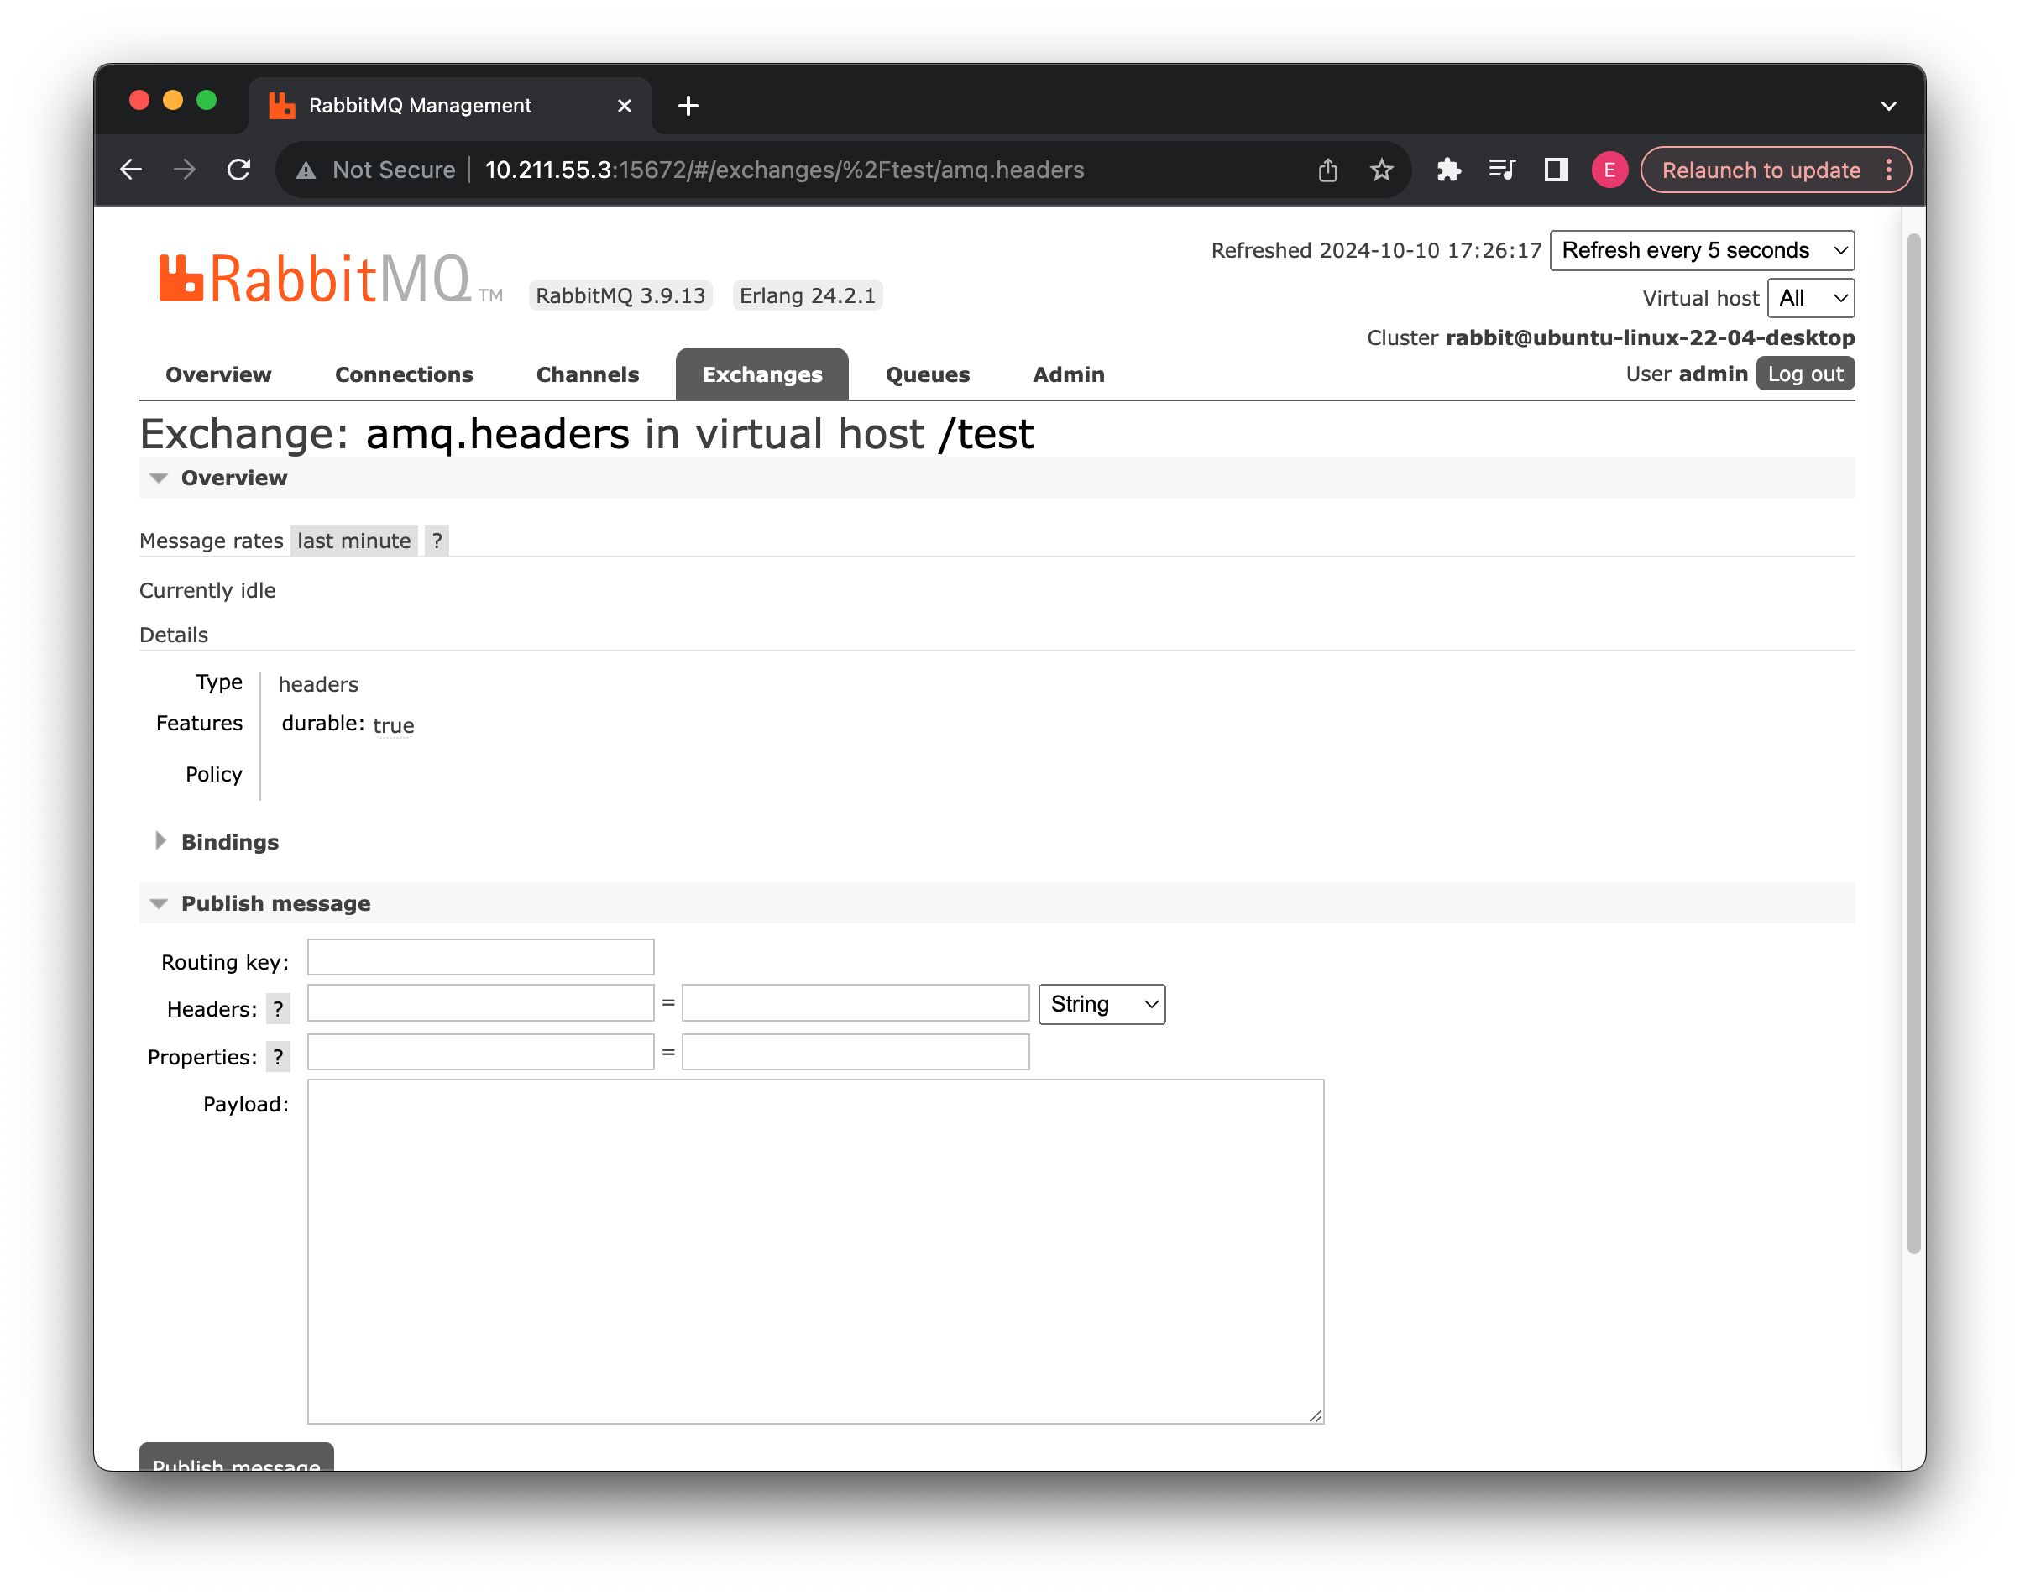The width and height of the screenshot is (2020, 1595).
Task: Click the share page icon in address bar
Action: pos(1327,170)
